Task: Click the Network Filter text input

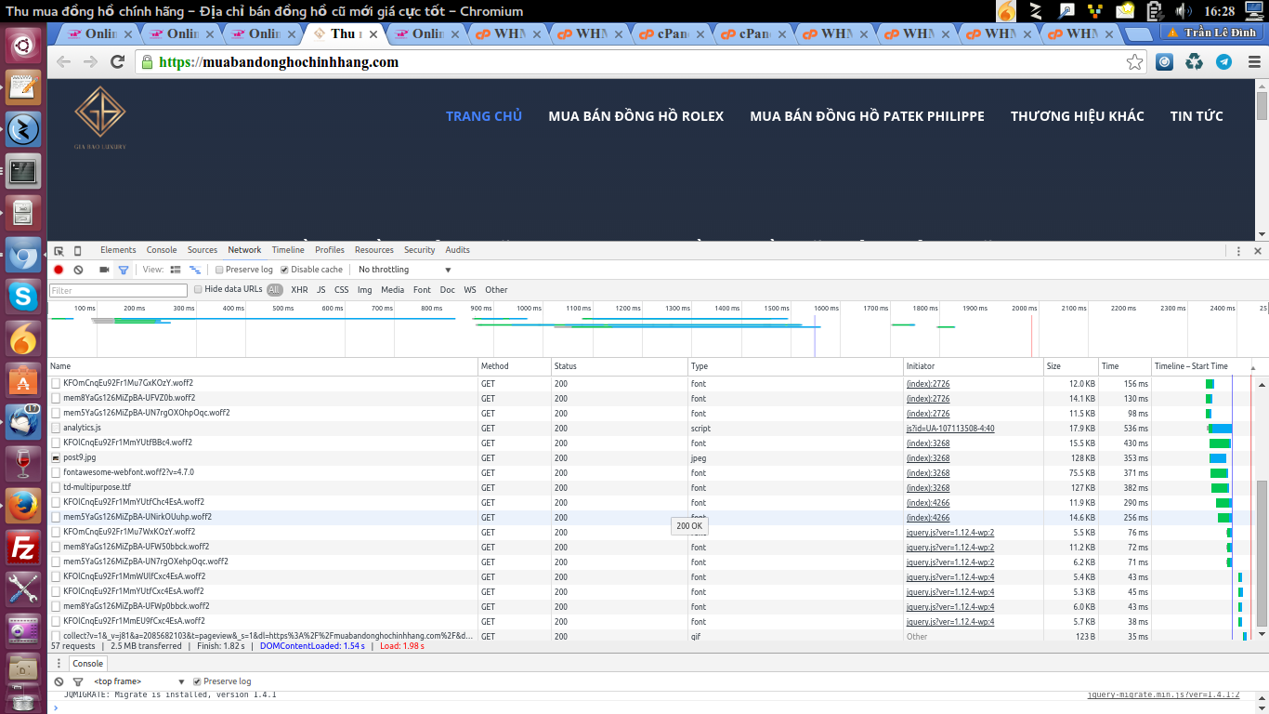Action: pos(118,290)
